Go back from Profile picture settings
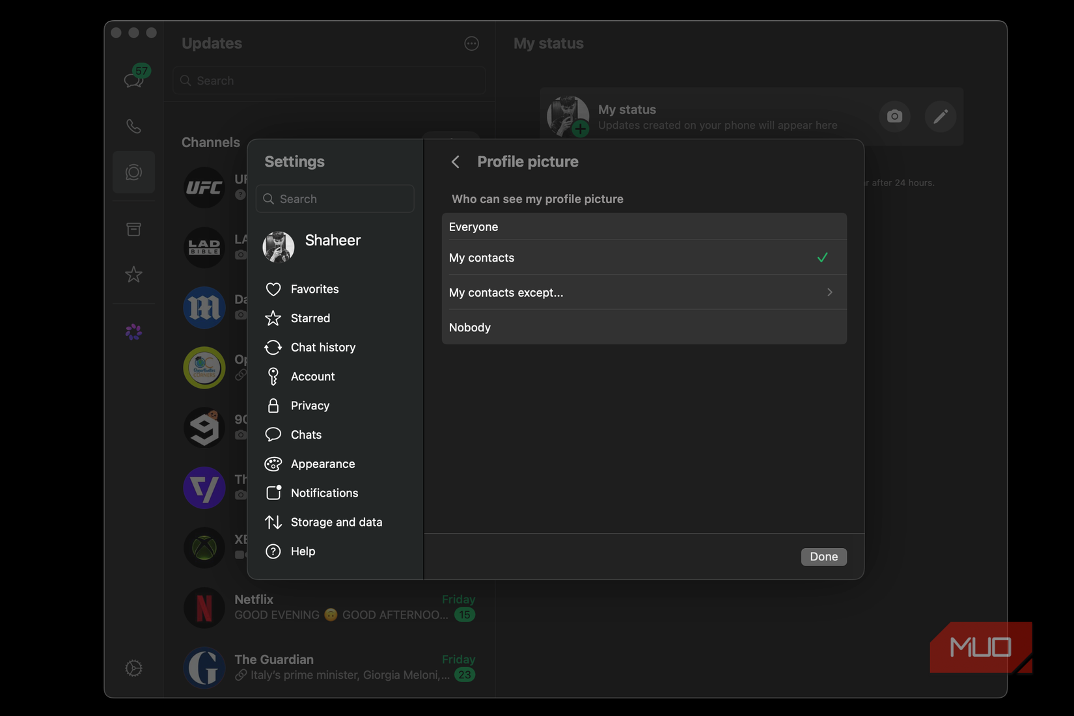Image resolution: width=1074 pixels, height=716 pixels. pyautogui.click(x=456, y=162)
